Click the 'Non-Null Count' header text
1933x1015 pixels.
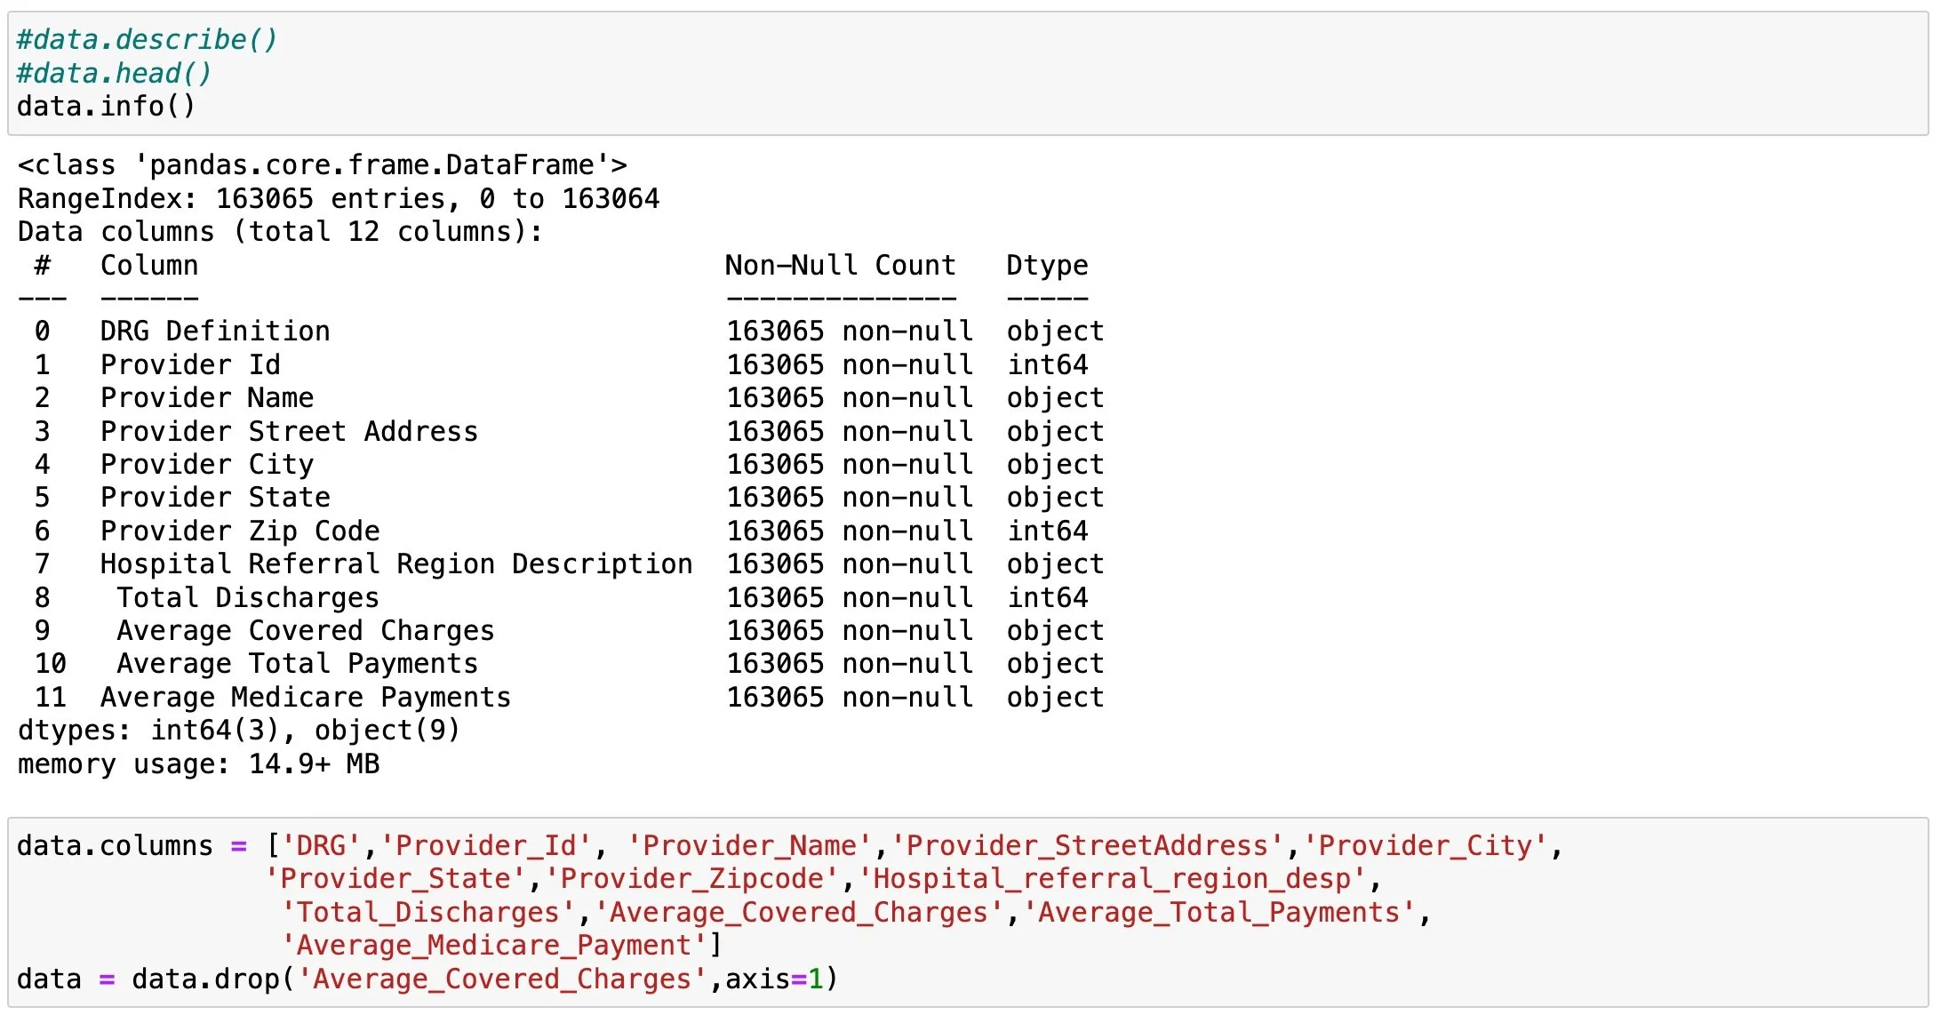coord(840,265)
